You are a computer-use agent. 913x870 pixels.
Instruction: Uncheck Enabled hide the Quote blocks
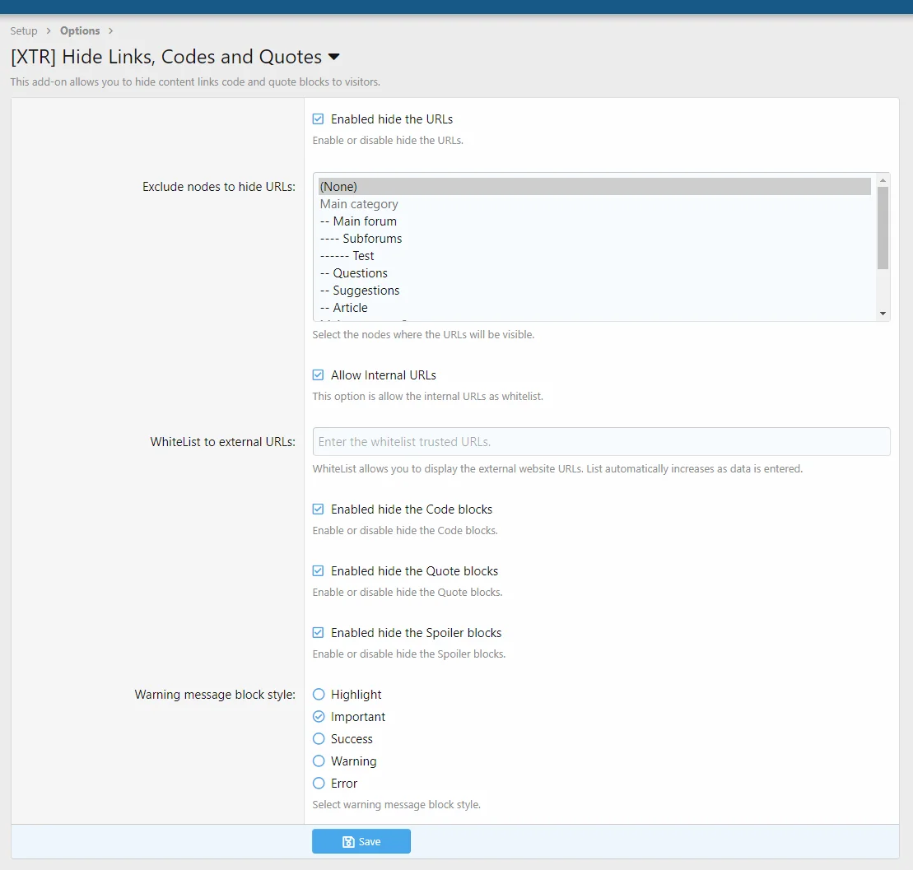point(319,571)
